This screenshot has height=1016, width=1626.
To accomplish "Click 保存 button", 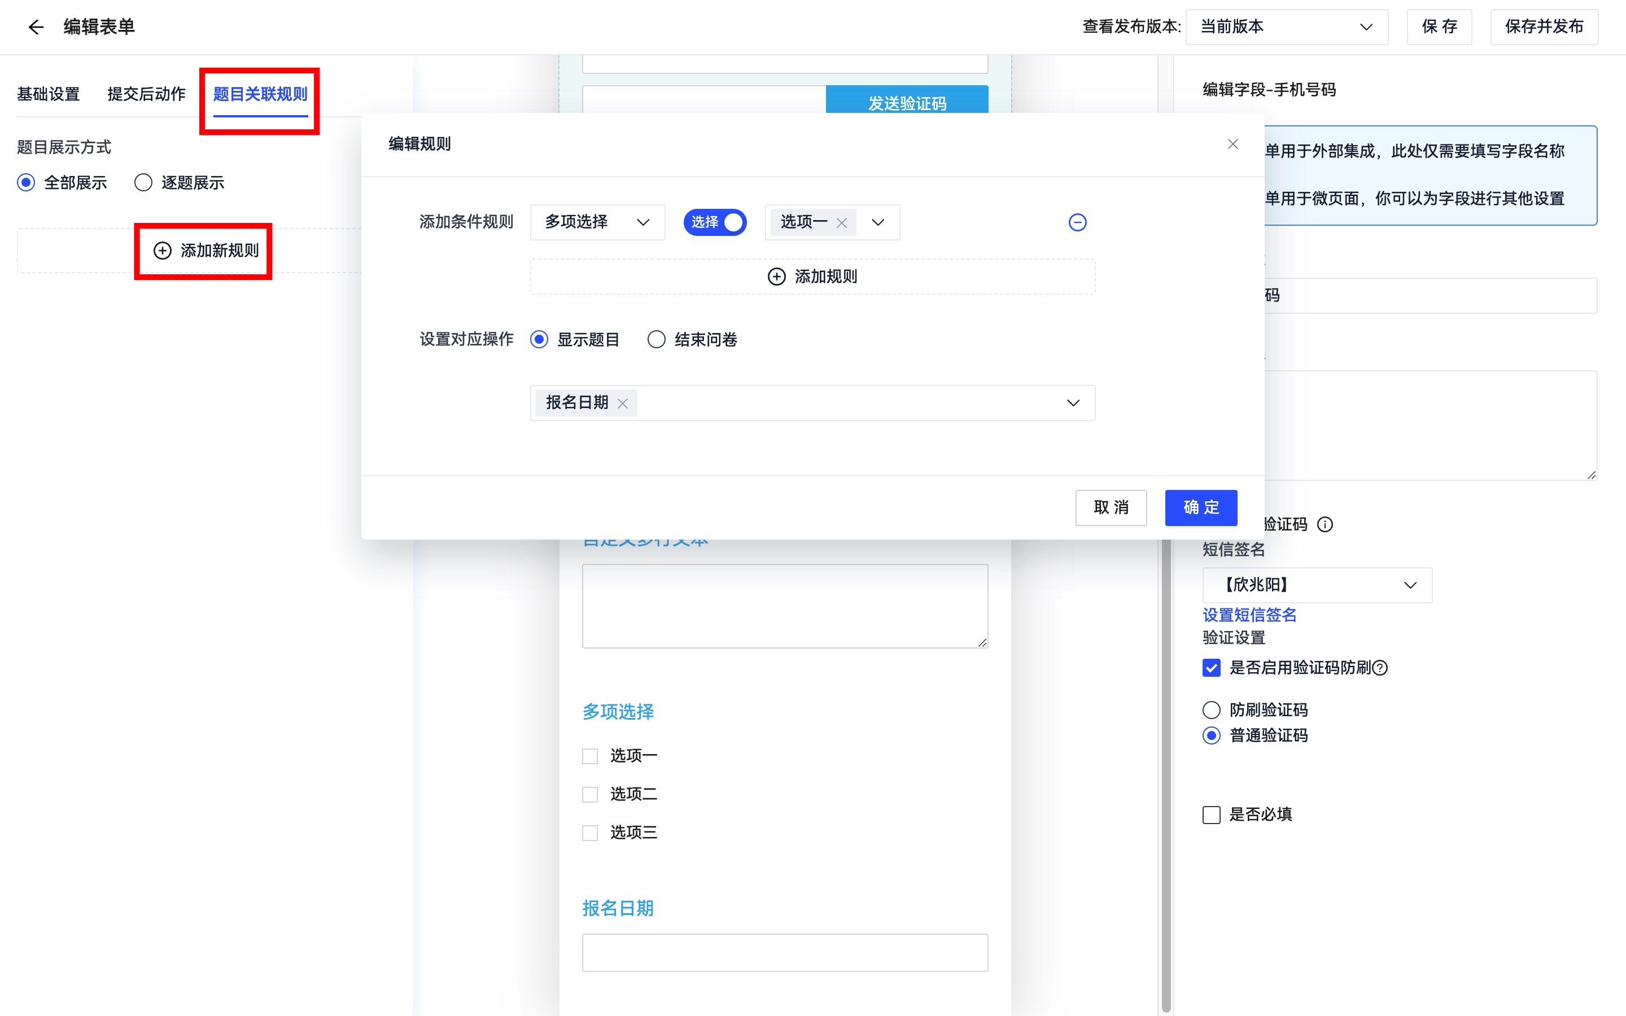I will (x=1439, y=27).
